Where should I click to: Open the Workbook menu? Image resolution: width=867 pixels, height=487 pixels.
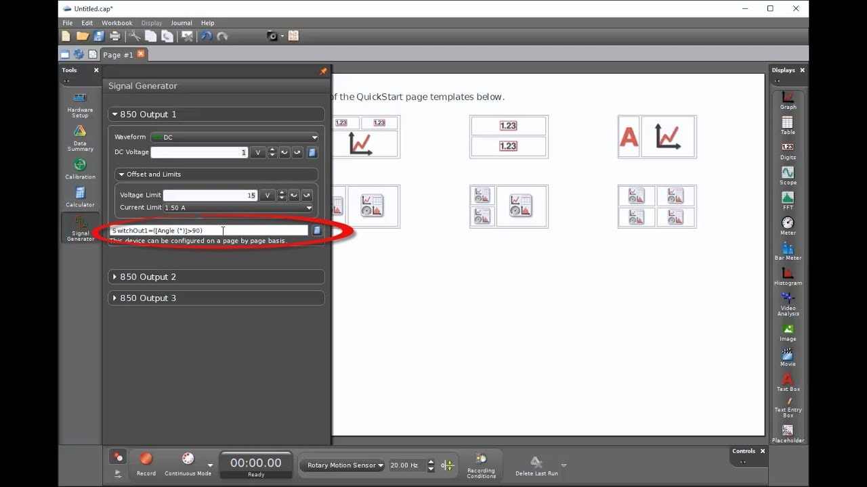click(117, 23)
